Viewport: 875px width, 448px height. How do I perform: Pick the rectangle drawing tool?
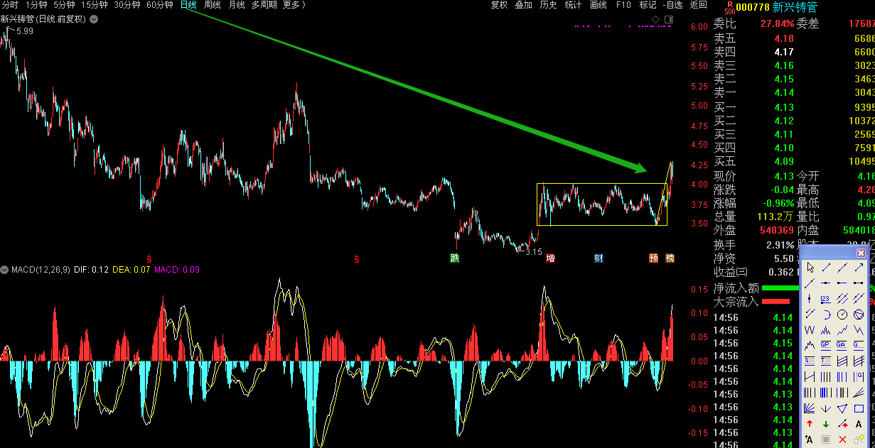859,408
